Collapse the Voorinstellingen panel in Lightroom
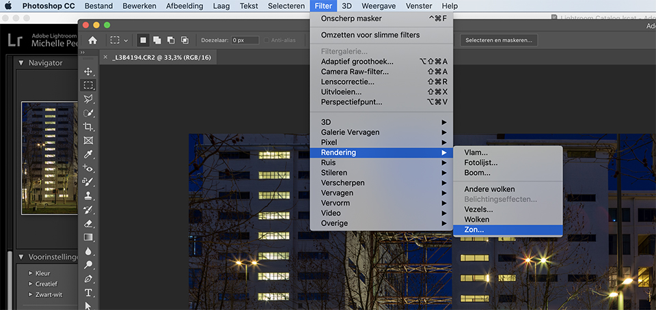This screenshot has height=310, width=656. [21, 257]
